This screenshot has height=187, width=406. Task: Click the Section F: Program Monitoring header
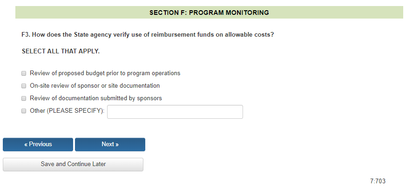tap(209, 13)
